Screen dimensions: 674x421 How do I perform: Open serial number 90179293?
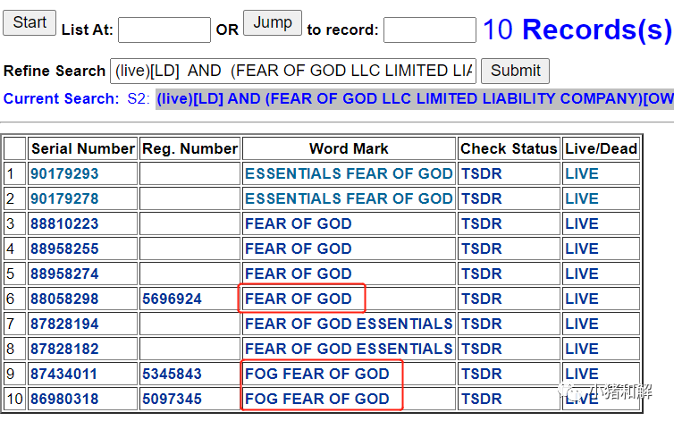64,173
